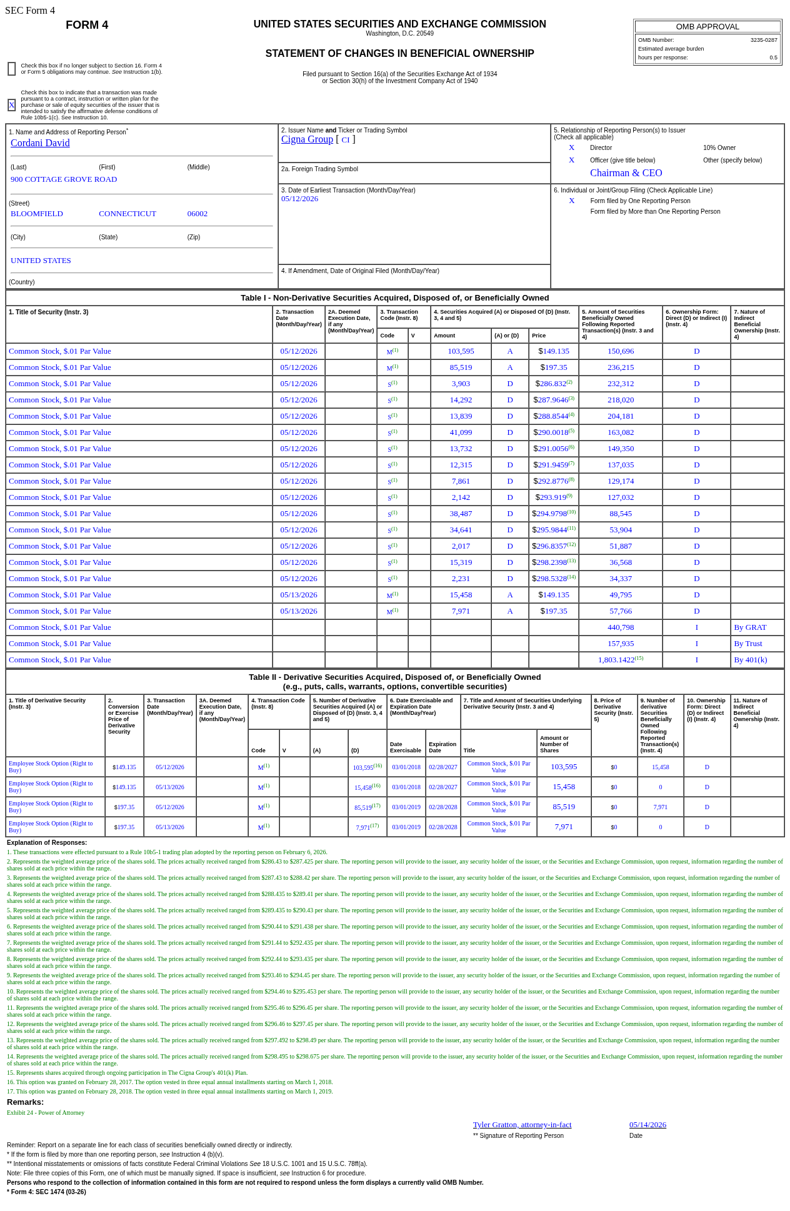Check the box for no longer subject to Section 16
Image resolution: width=790 pixels, height=1211 pixels.
11,69
